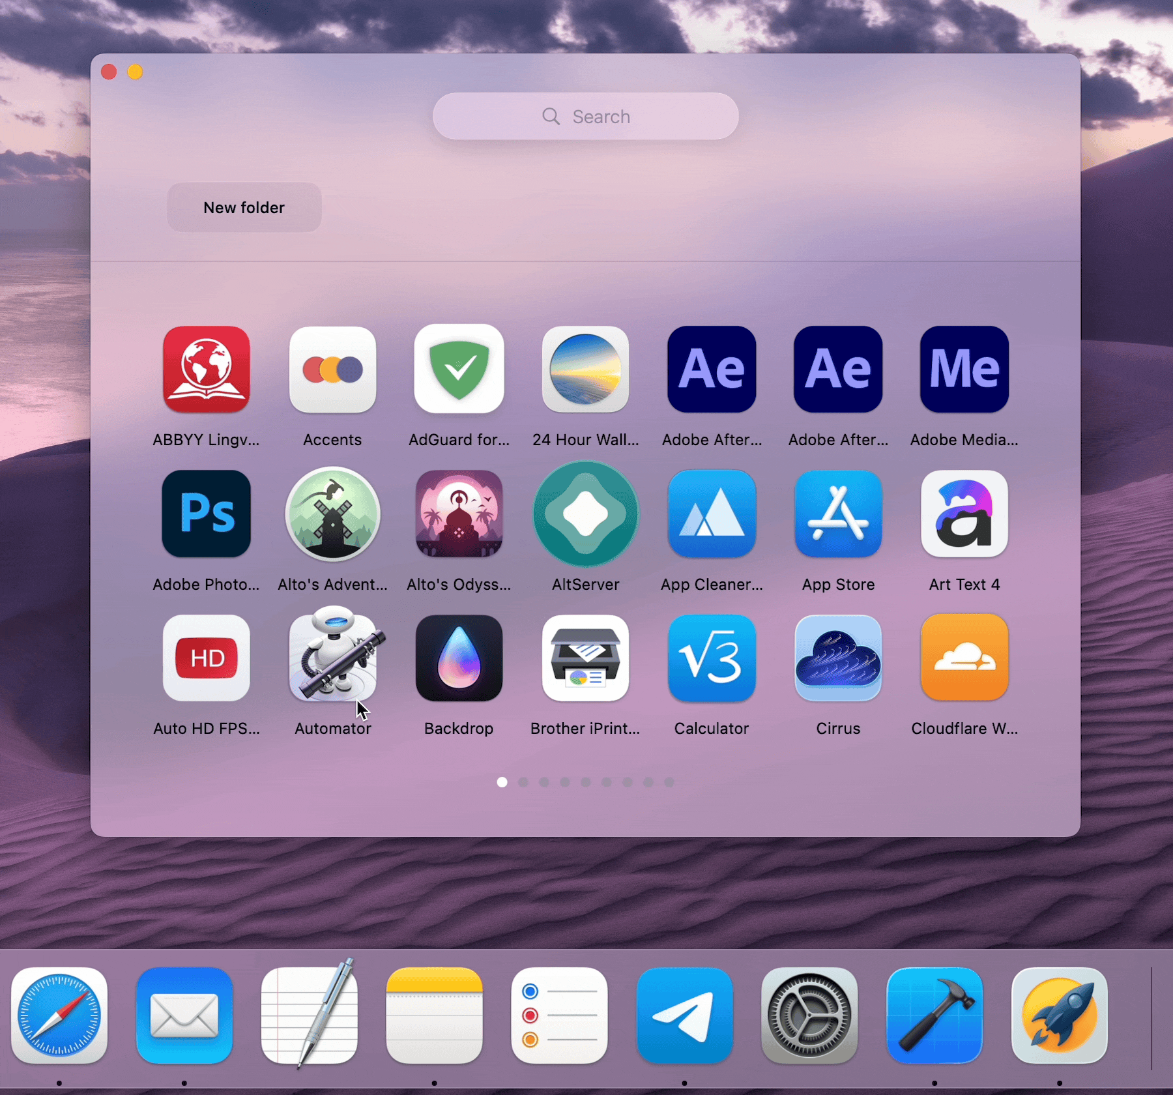Open the App Store
This screenshot has height=1095, width=1173.
(838, 514)
